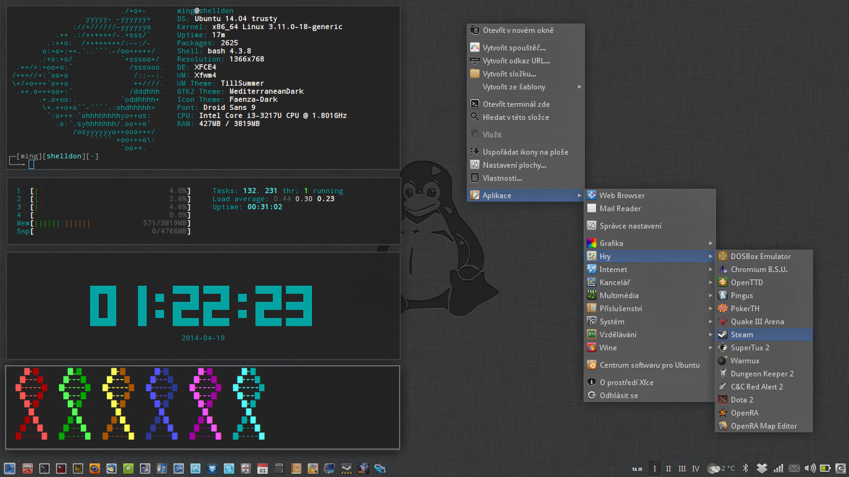
Task: Choose Uspořádat ikony na ploše
Action: click(526, 152)
